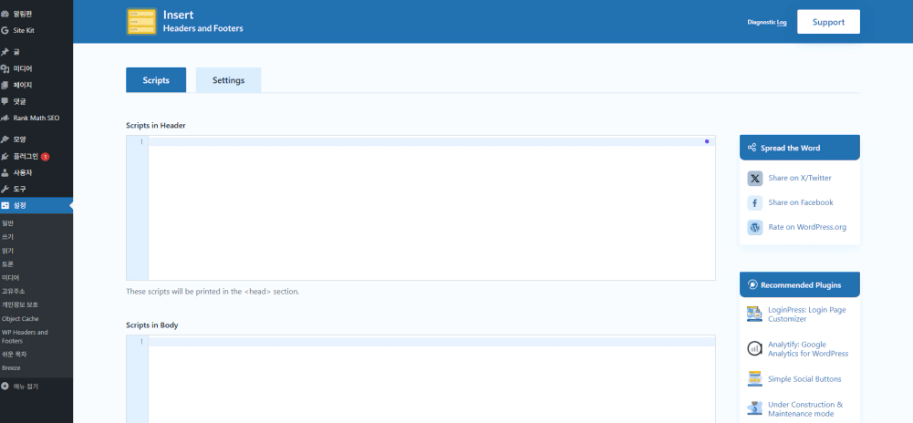
Task: Click the LoginPress plugin icon
Action: [754, 315]
